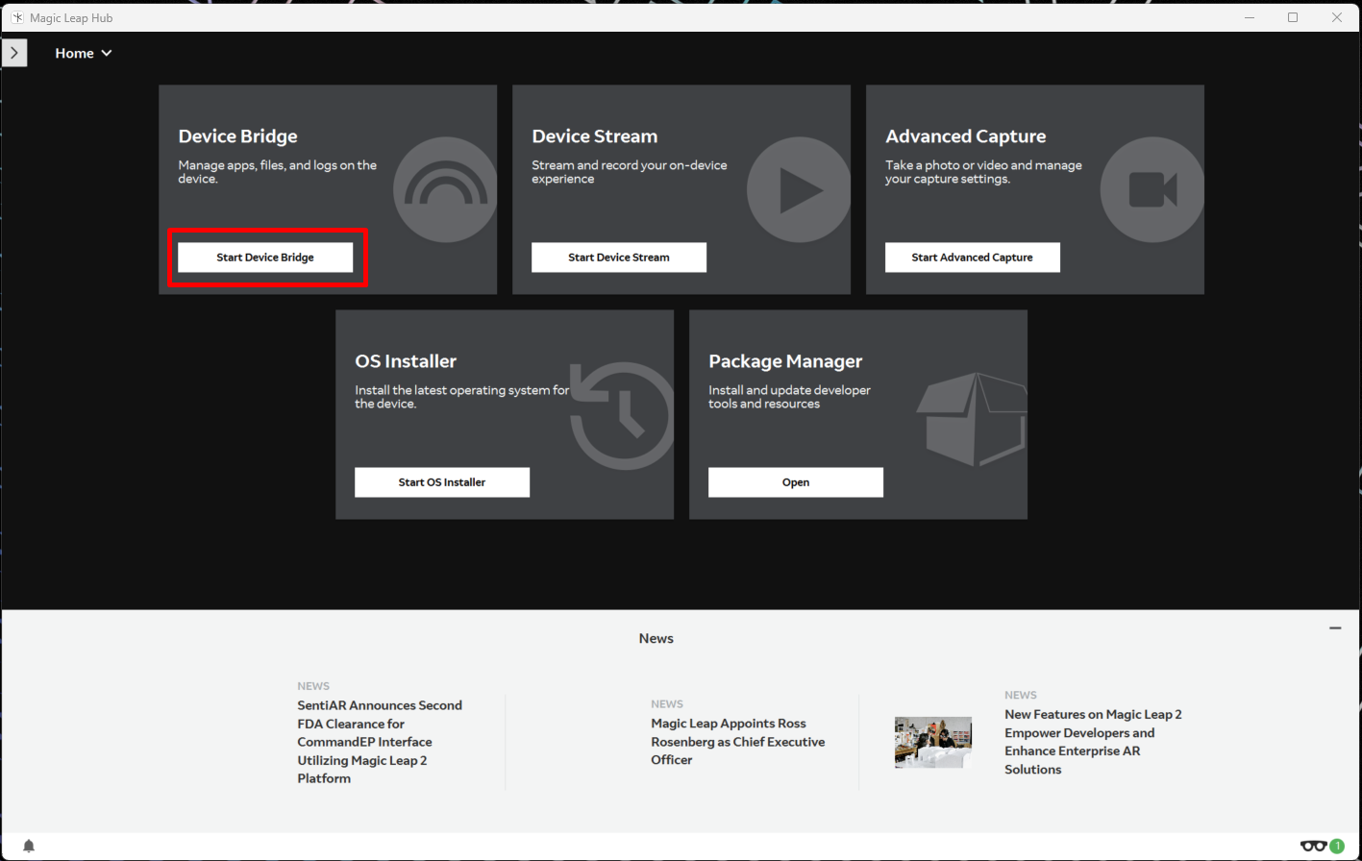
Task: Click the notification bell icon
Action: click(29, 846)
